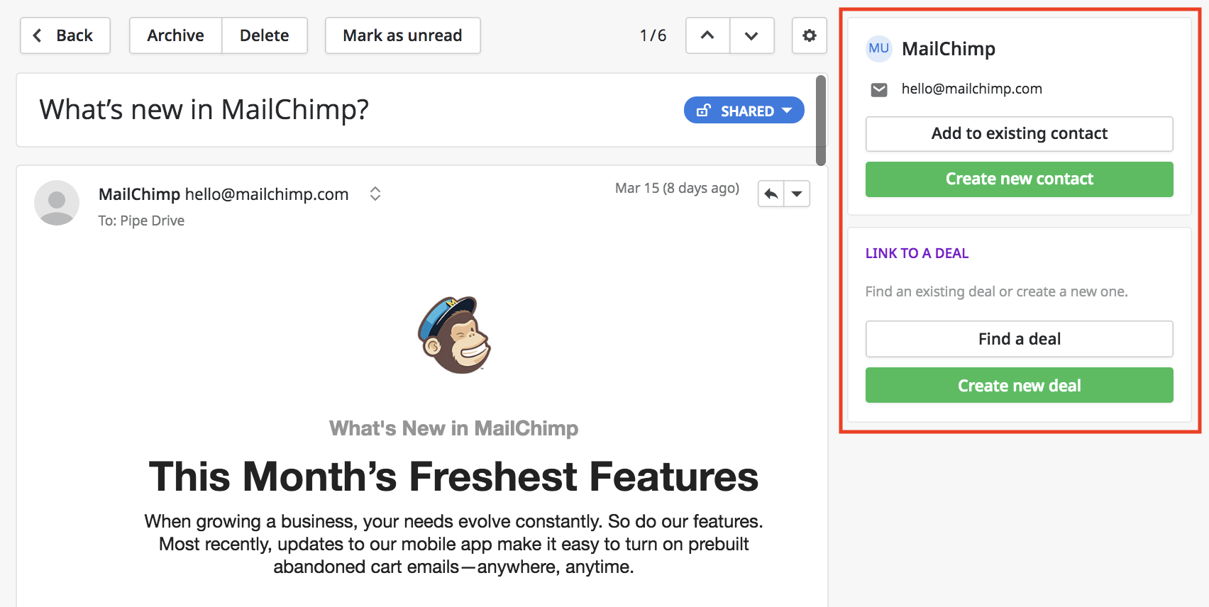Viewport: 1209px width, 607px height.
Task: Click the reply arrow icon
Action: tap(771, 194)
